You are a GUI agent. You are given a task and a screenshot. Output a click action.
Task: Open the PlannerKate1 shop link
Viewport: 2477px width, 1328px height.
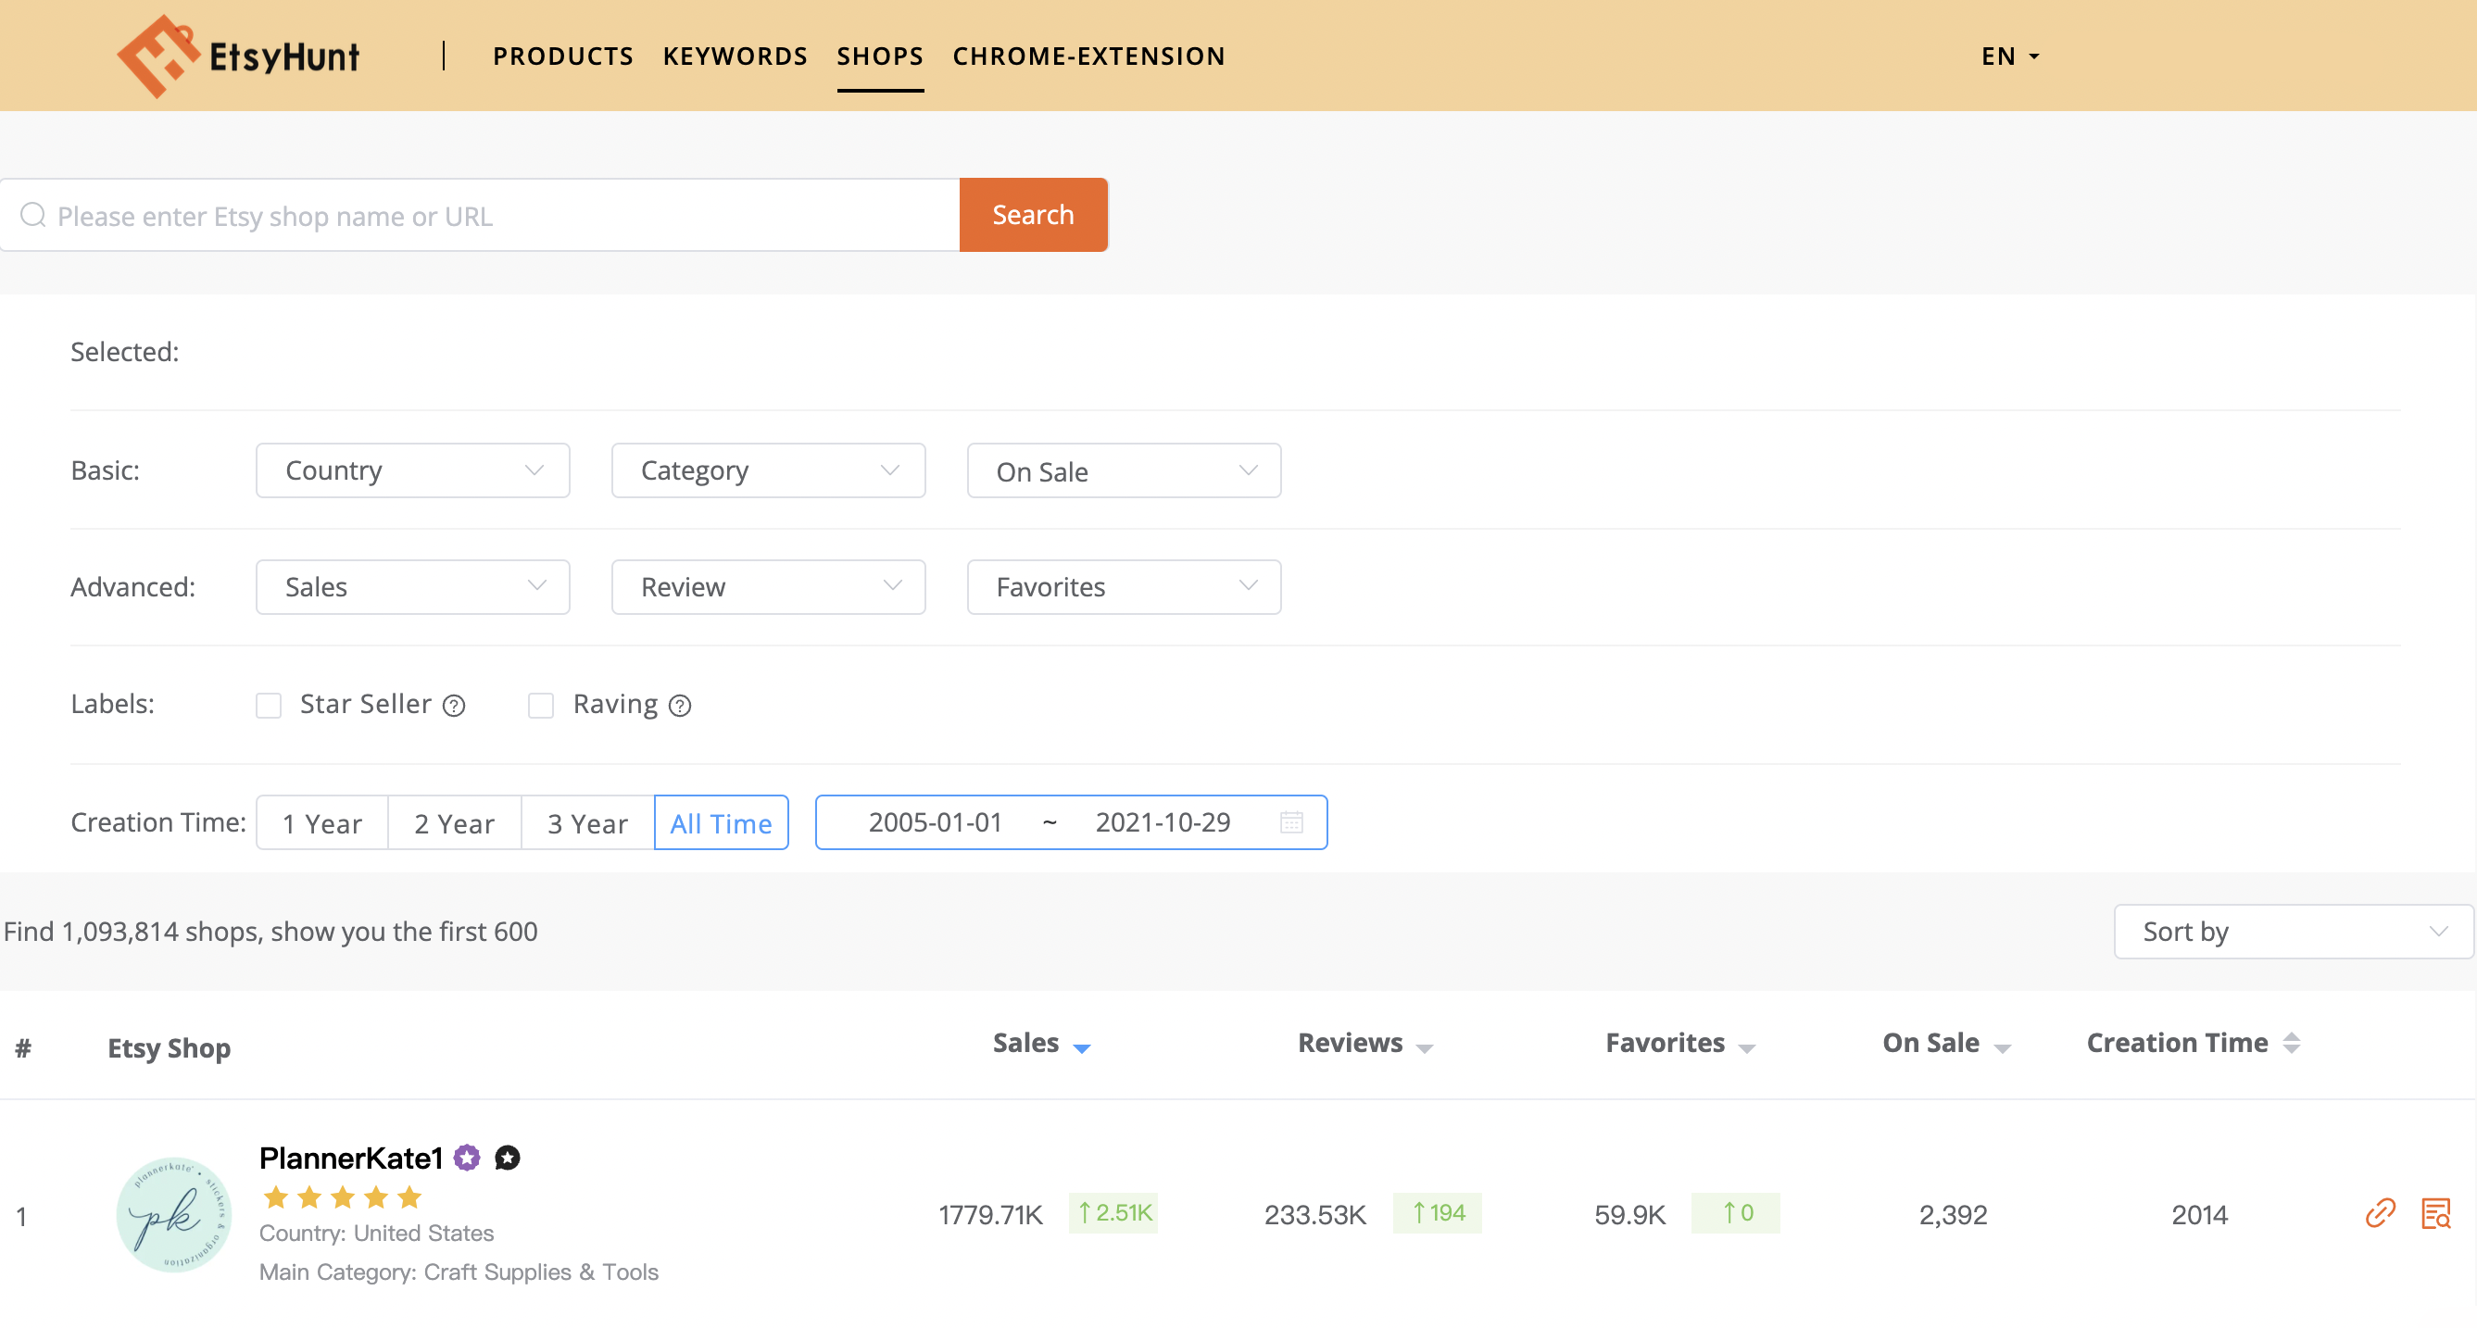pos(350,1158)
